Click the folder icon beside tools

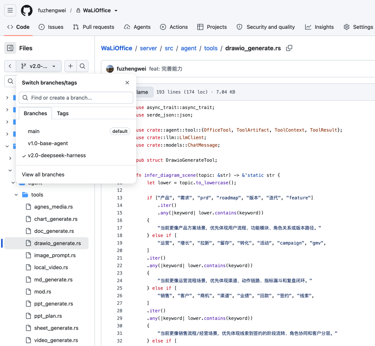tap(25, 195)
